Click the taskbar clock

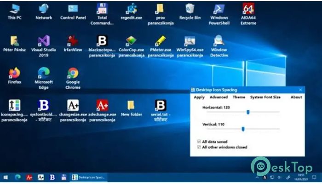pos(301,177)
